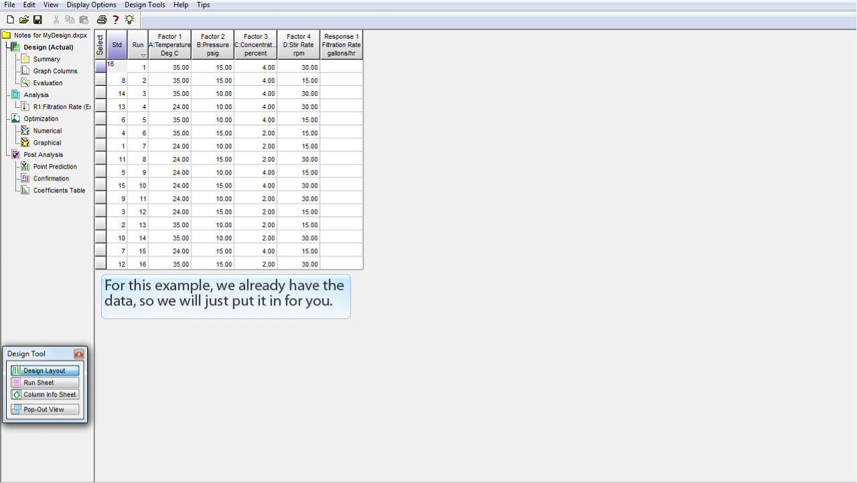This screenshot has width=857, height=483.
Task: Click the Pressure cell 15.00 in run 15
Action: coord(213,251)
